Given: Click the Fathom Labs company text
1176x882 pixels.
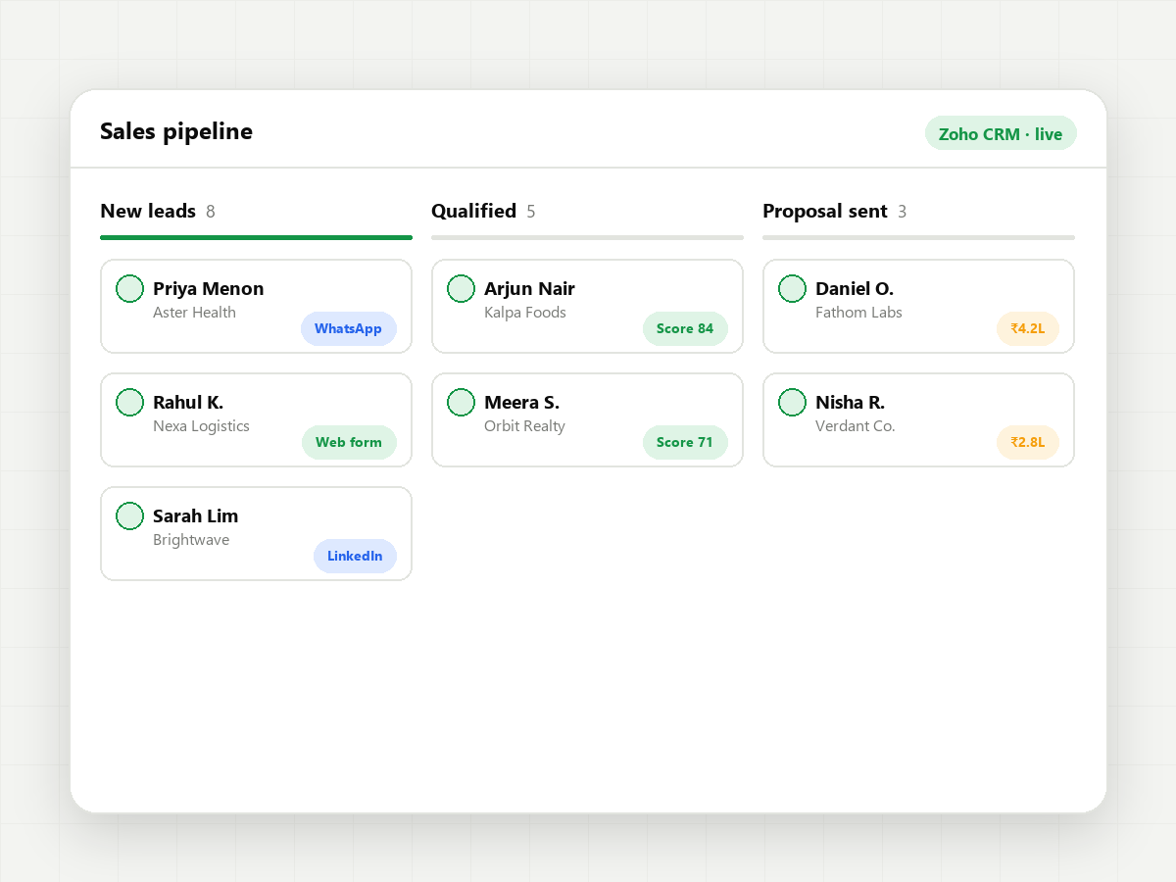Looking at the screenshot, I should pos(858,313).
